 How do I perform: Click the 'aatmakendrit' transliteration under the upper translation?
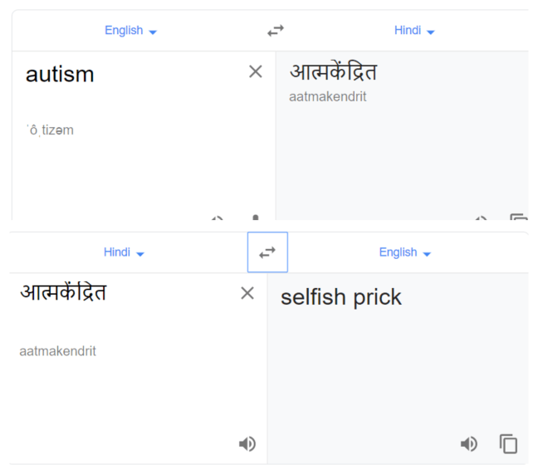point(328,97)
